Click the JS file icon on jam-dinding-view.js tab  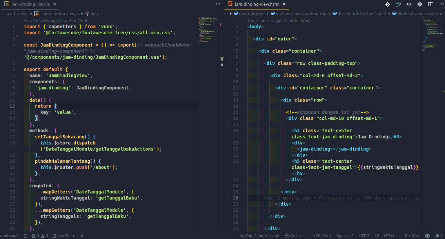(x=7, y=4)
